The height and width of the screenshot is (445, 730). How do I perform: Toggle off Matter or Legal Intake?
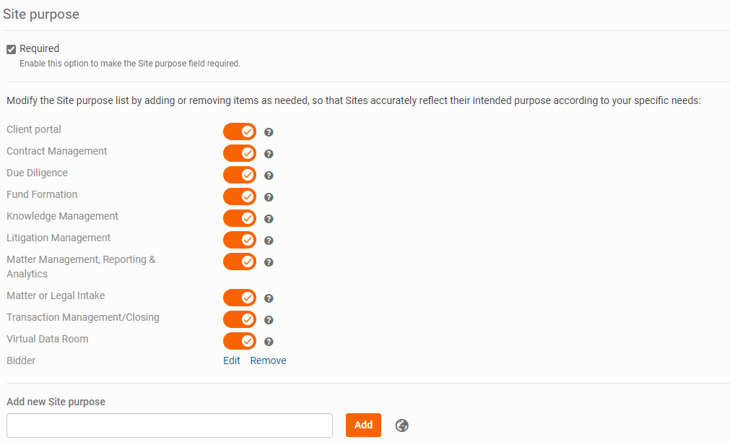[x=240, y=298]
